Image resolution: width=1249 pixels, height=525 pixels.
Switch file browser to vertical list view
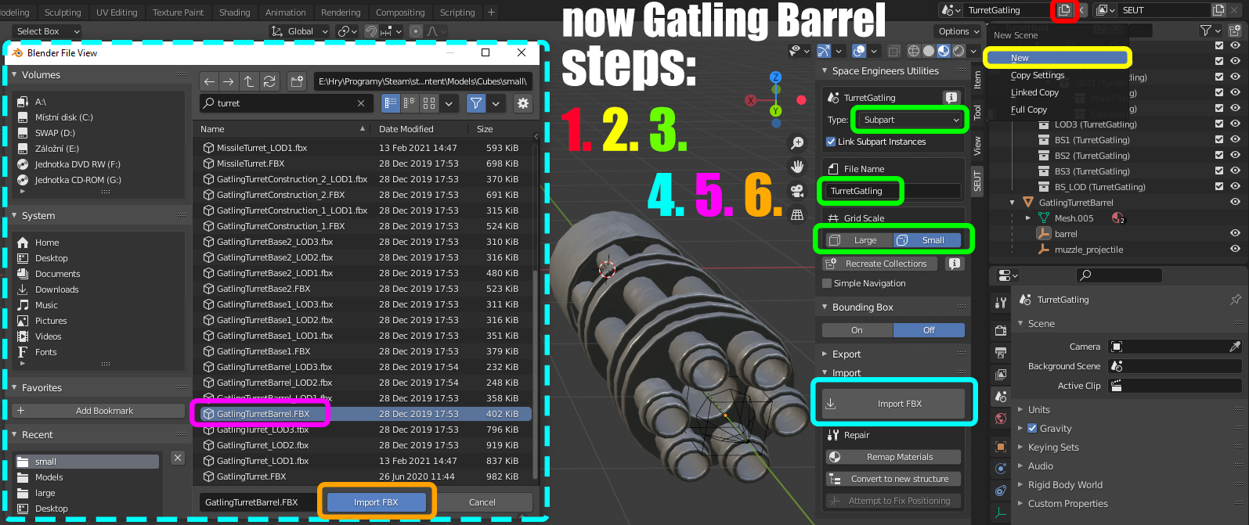pyautogui.click(x=390, y=103)
